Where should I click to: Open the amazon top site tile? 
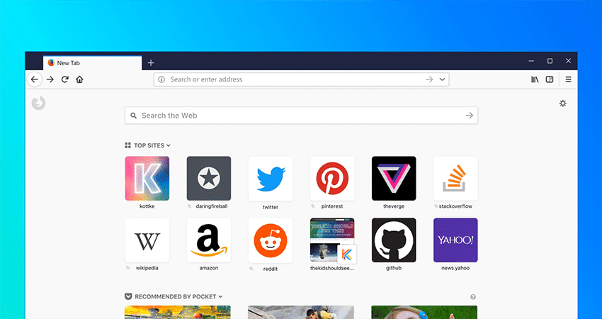209,240
